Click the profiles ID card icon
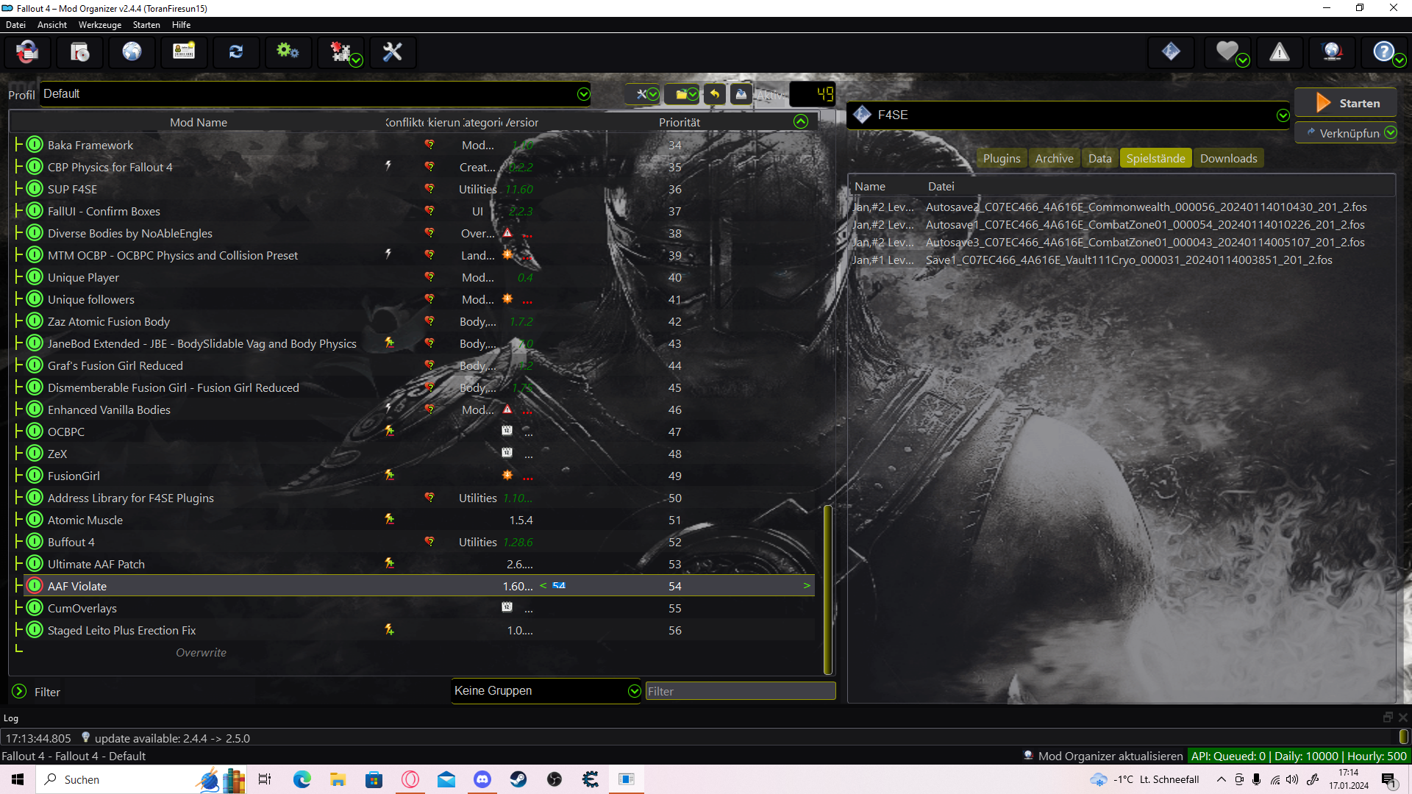This screenshot has height=794, width=1412. (184, 52)
